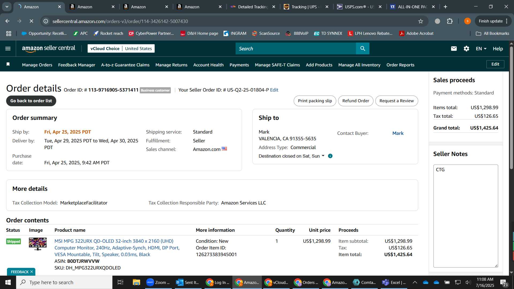Open the Chrome extensions puzzle icon

coord(450,21)
